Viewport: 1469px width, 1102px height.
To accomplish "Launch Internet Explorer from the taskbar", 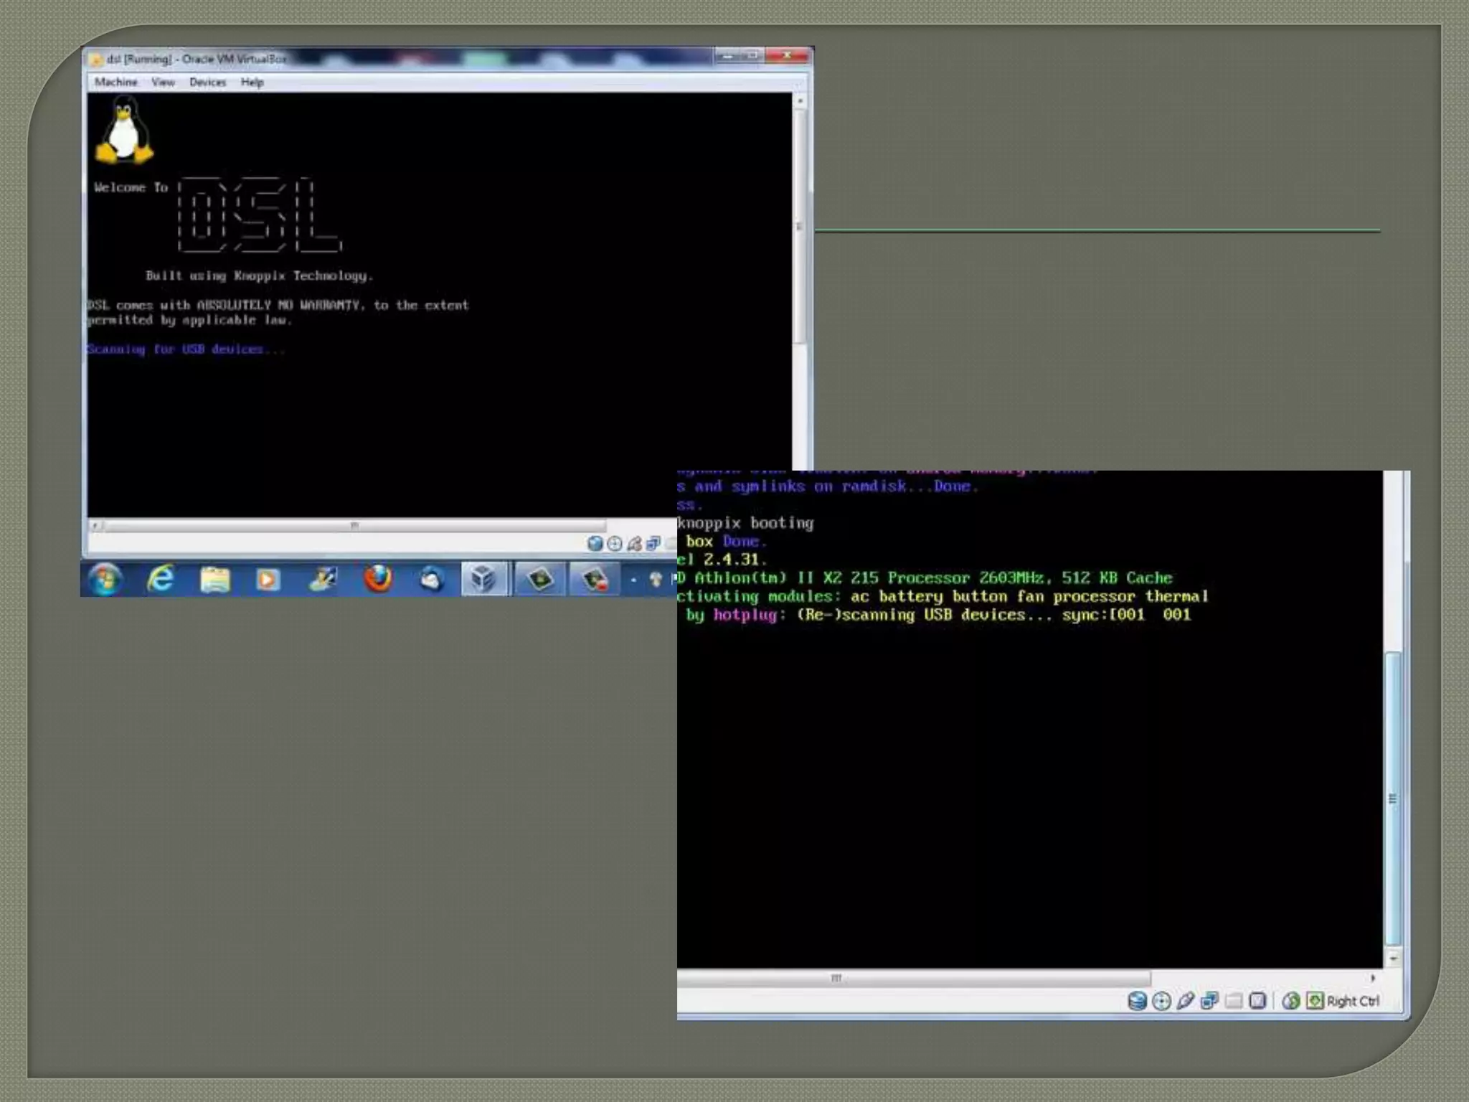I will (161, 579).
